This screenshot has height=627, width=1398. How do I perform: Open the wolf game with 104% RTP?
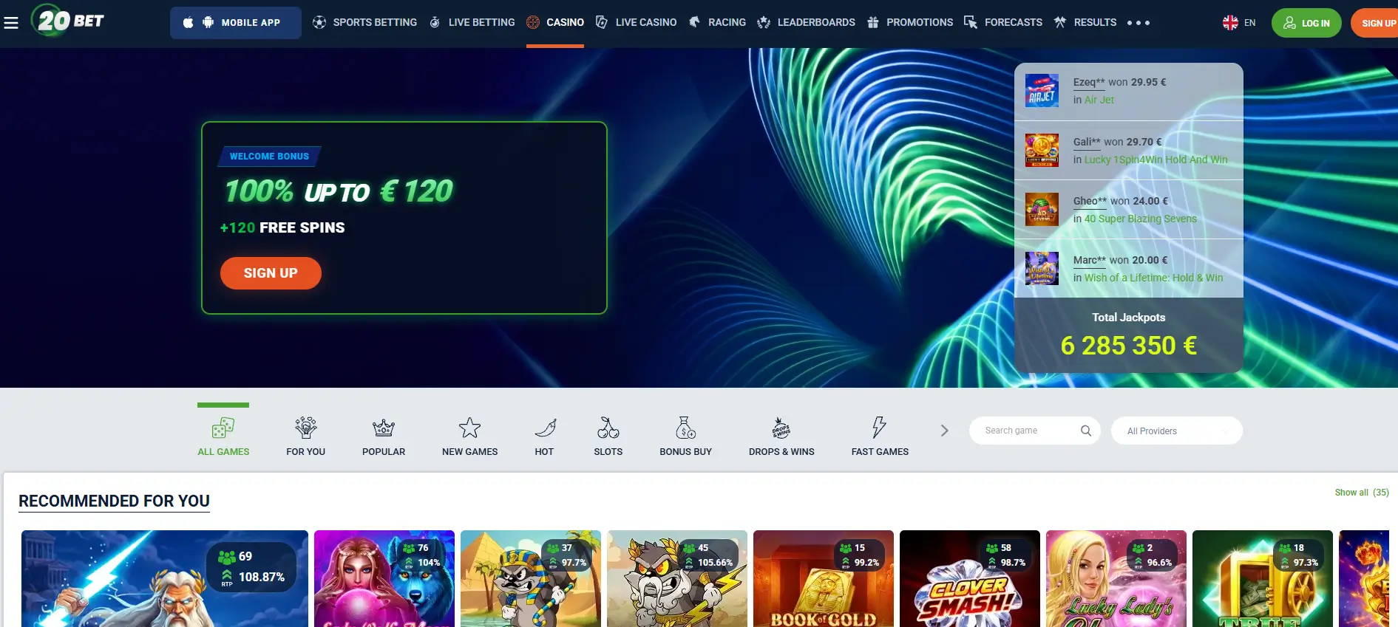[x=384, y=579]
